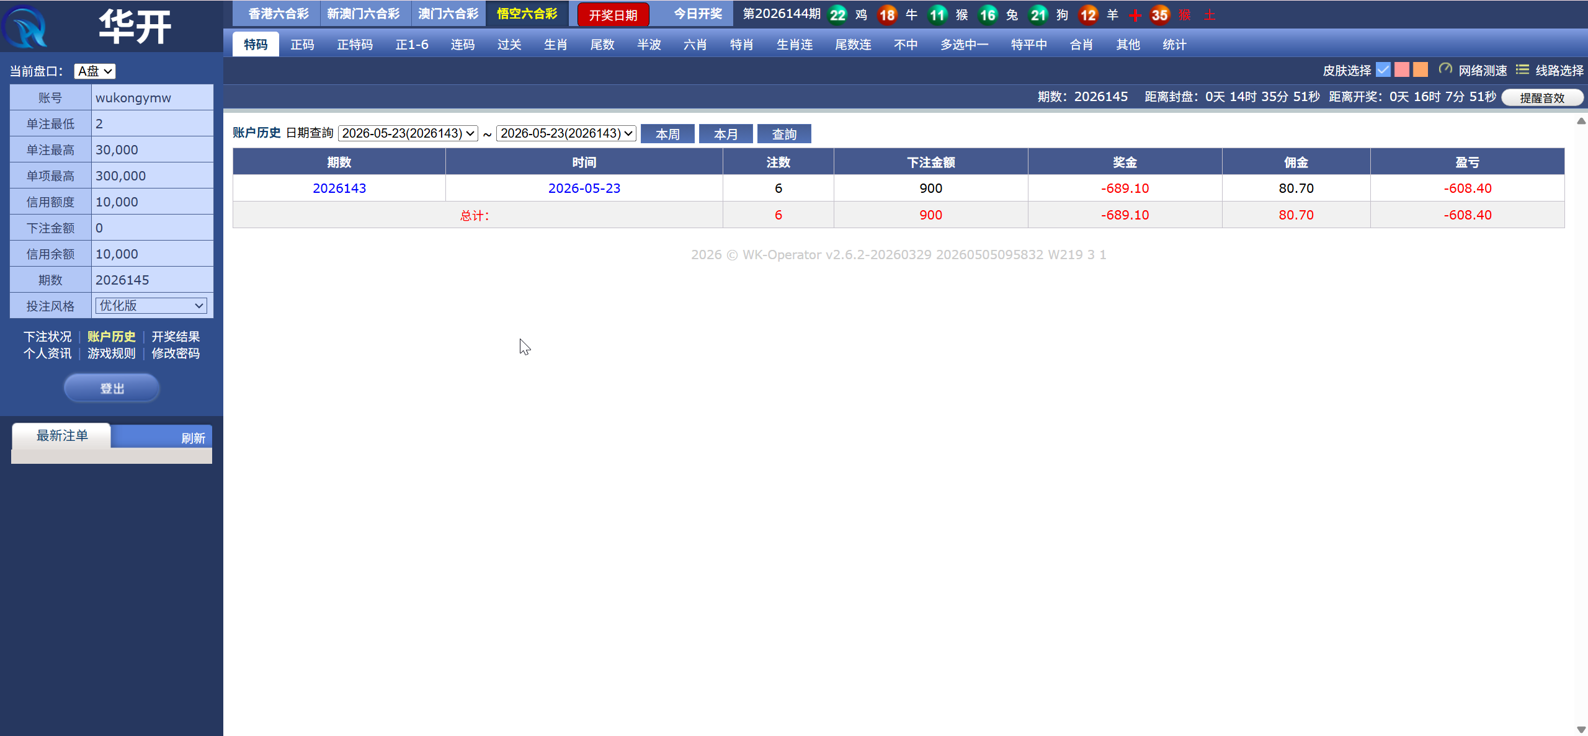Click 刷新 to refresh latest bets
1588x736 pixels.
coord(193,438)
